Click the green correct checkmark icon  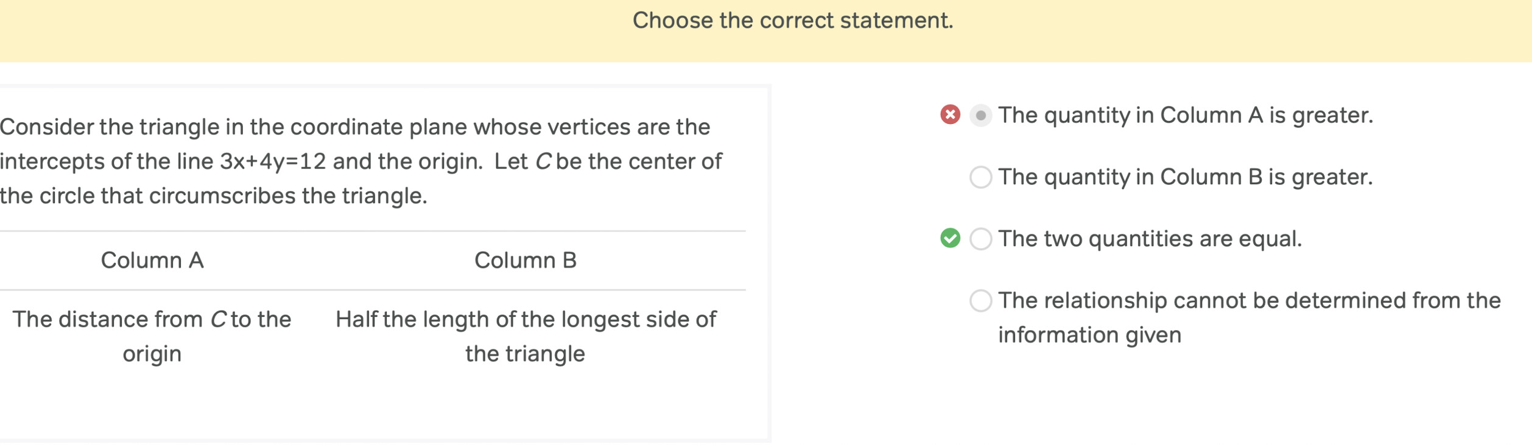[950, 238]
